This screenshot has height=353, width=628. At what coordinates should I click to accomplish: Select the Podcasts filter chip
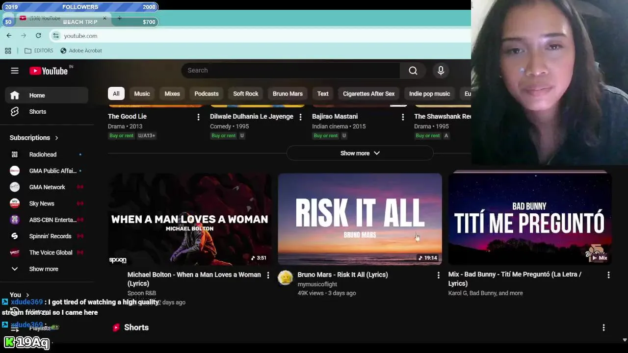[207, 94]
